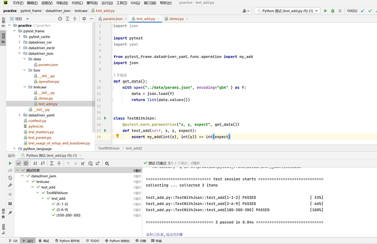Collapse the datadriver_json folder
377x244 pixels.
coord(19,53)
